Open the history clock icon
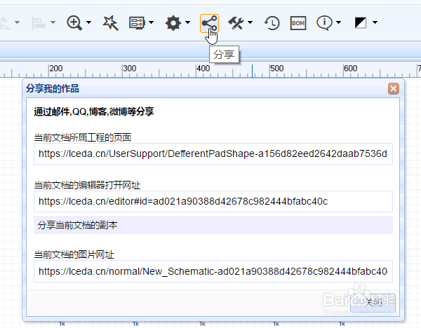Viewport: 421px width, 328px height. pyautogui.click(x=272, y=23)
